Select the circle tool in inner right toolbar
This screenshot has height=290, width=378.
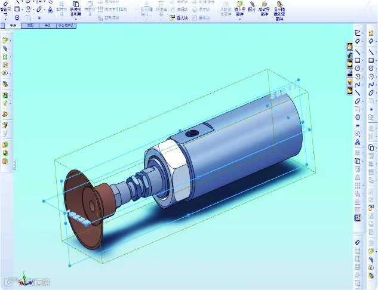point(358,68)
